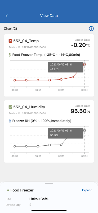Select the 09:11 point on the humidity chart

tap(61, 145)
